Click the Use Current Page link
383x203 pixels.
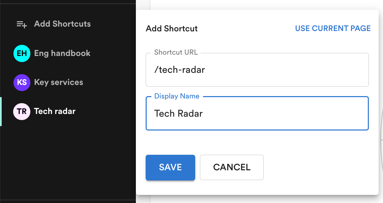point(333,28)
